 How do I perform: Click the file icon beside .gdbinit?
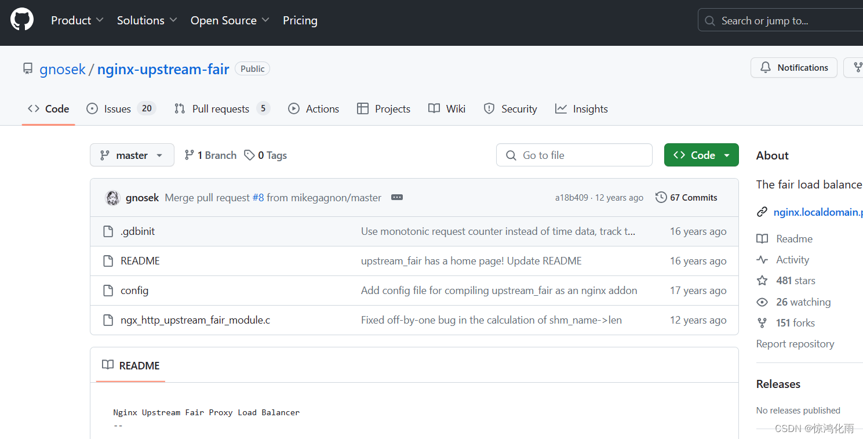click(108, 231)
